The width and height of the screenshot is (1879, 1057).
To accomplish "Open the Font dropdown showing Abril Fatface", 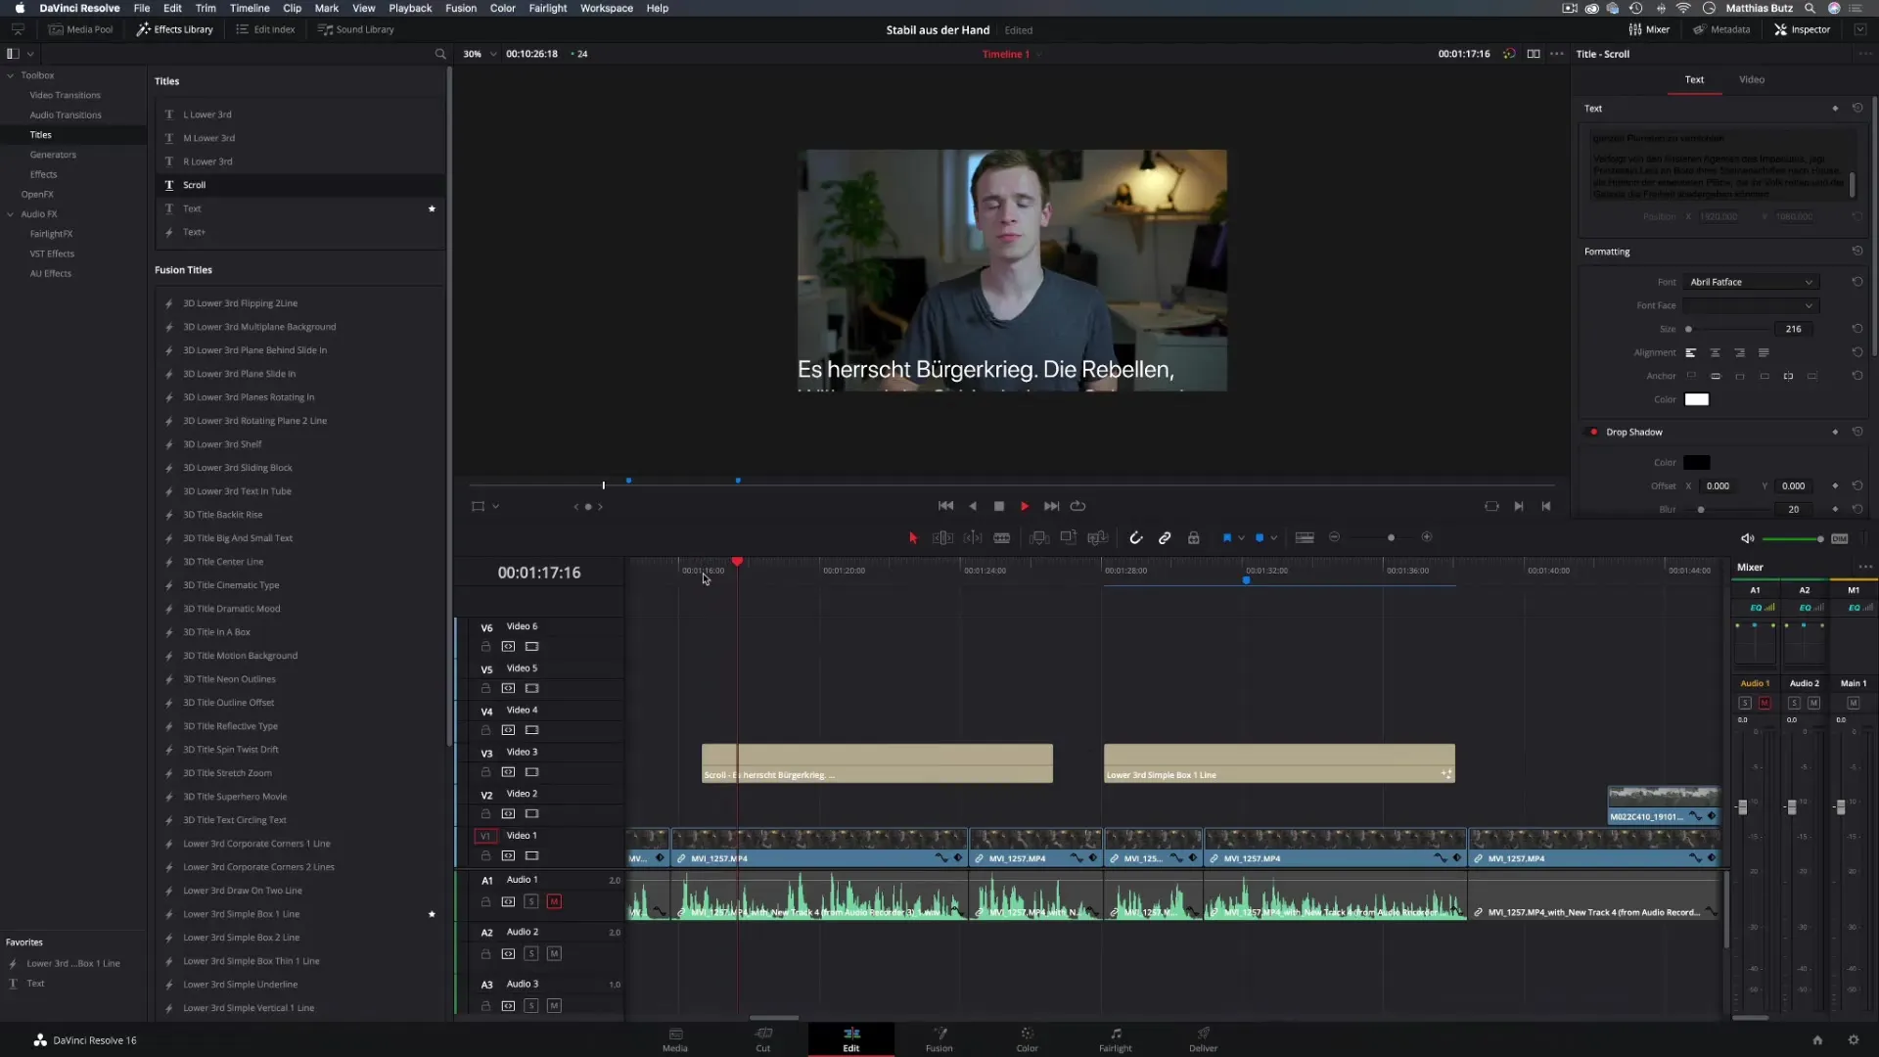I will coord(1750,282).
